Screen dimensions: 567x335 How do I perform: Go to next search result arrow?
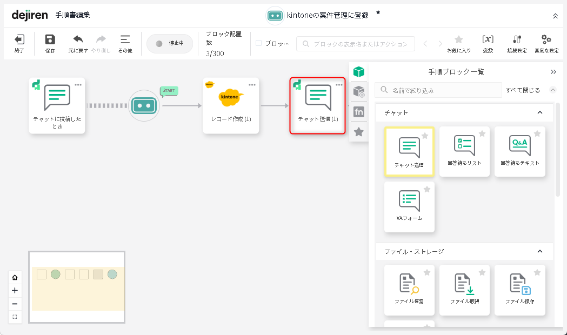[x=440, y=44]
